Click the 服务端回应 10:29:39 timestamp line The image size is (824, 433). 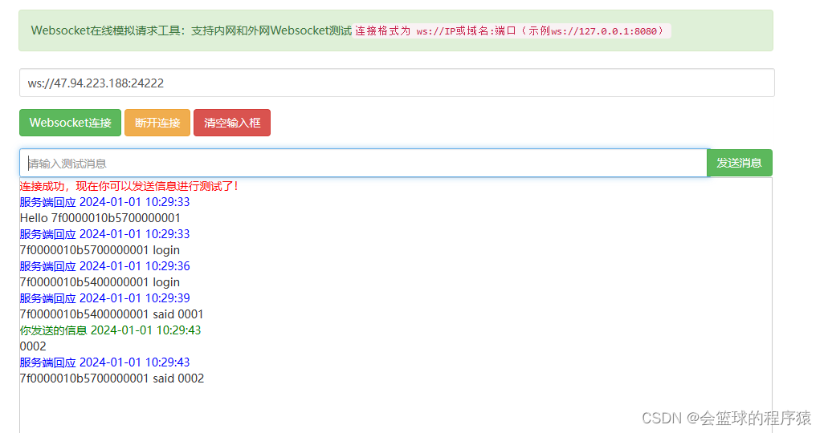point(104,298)
